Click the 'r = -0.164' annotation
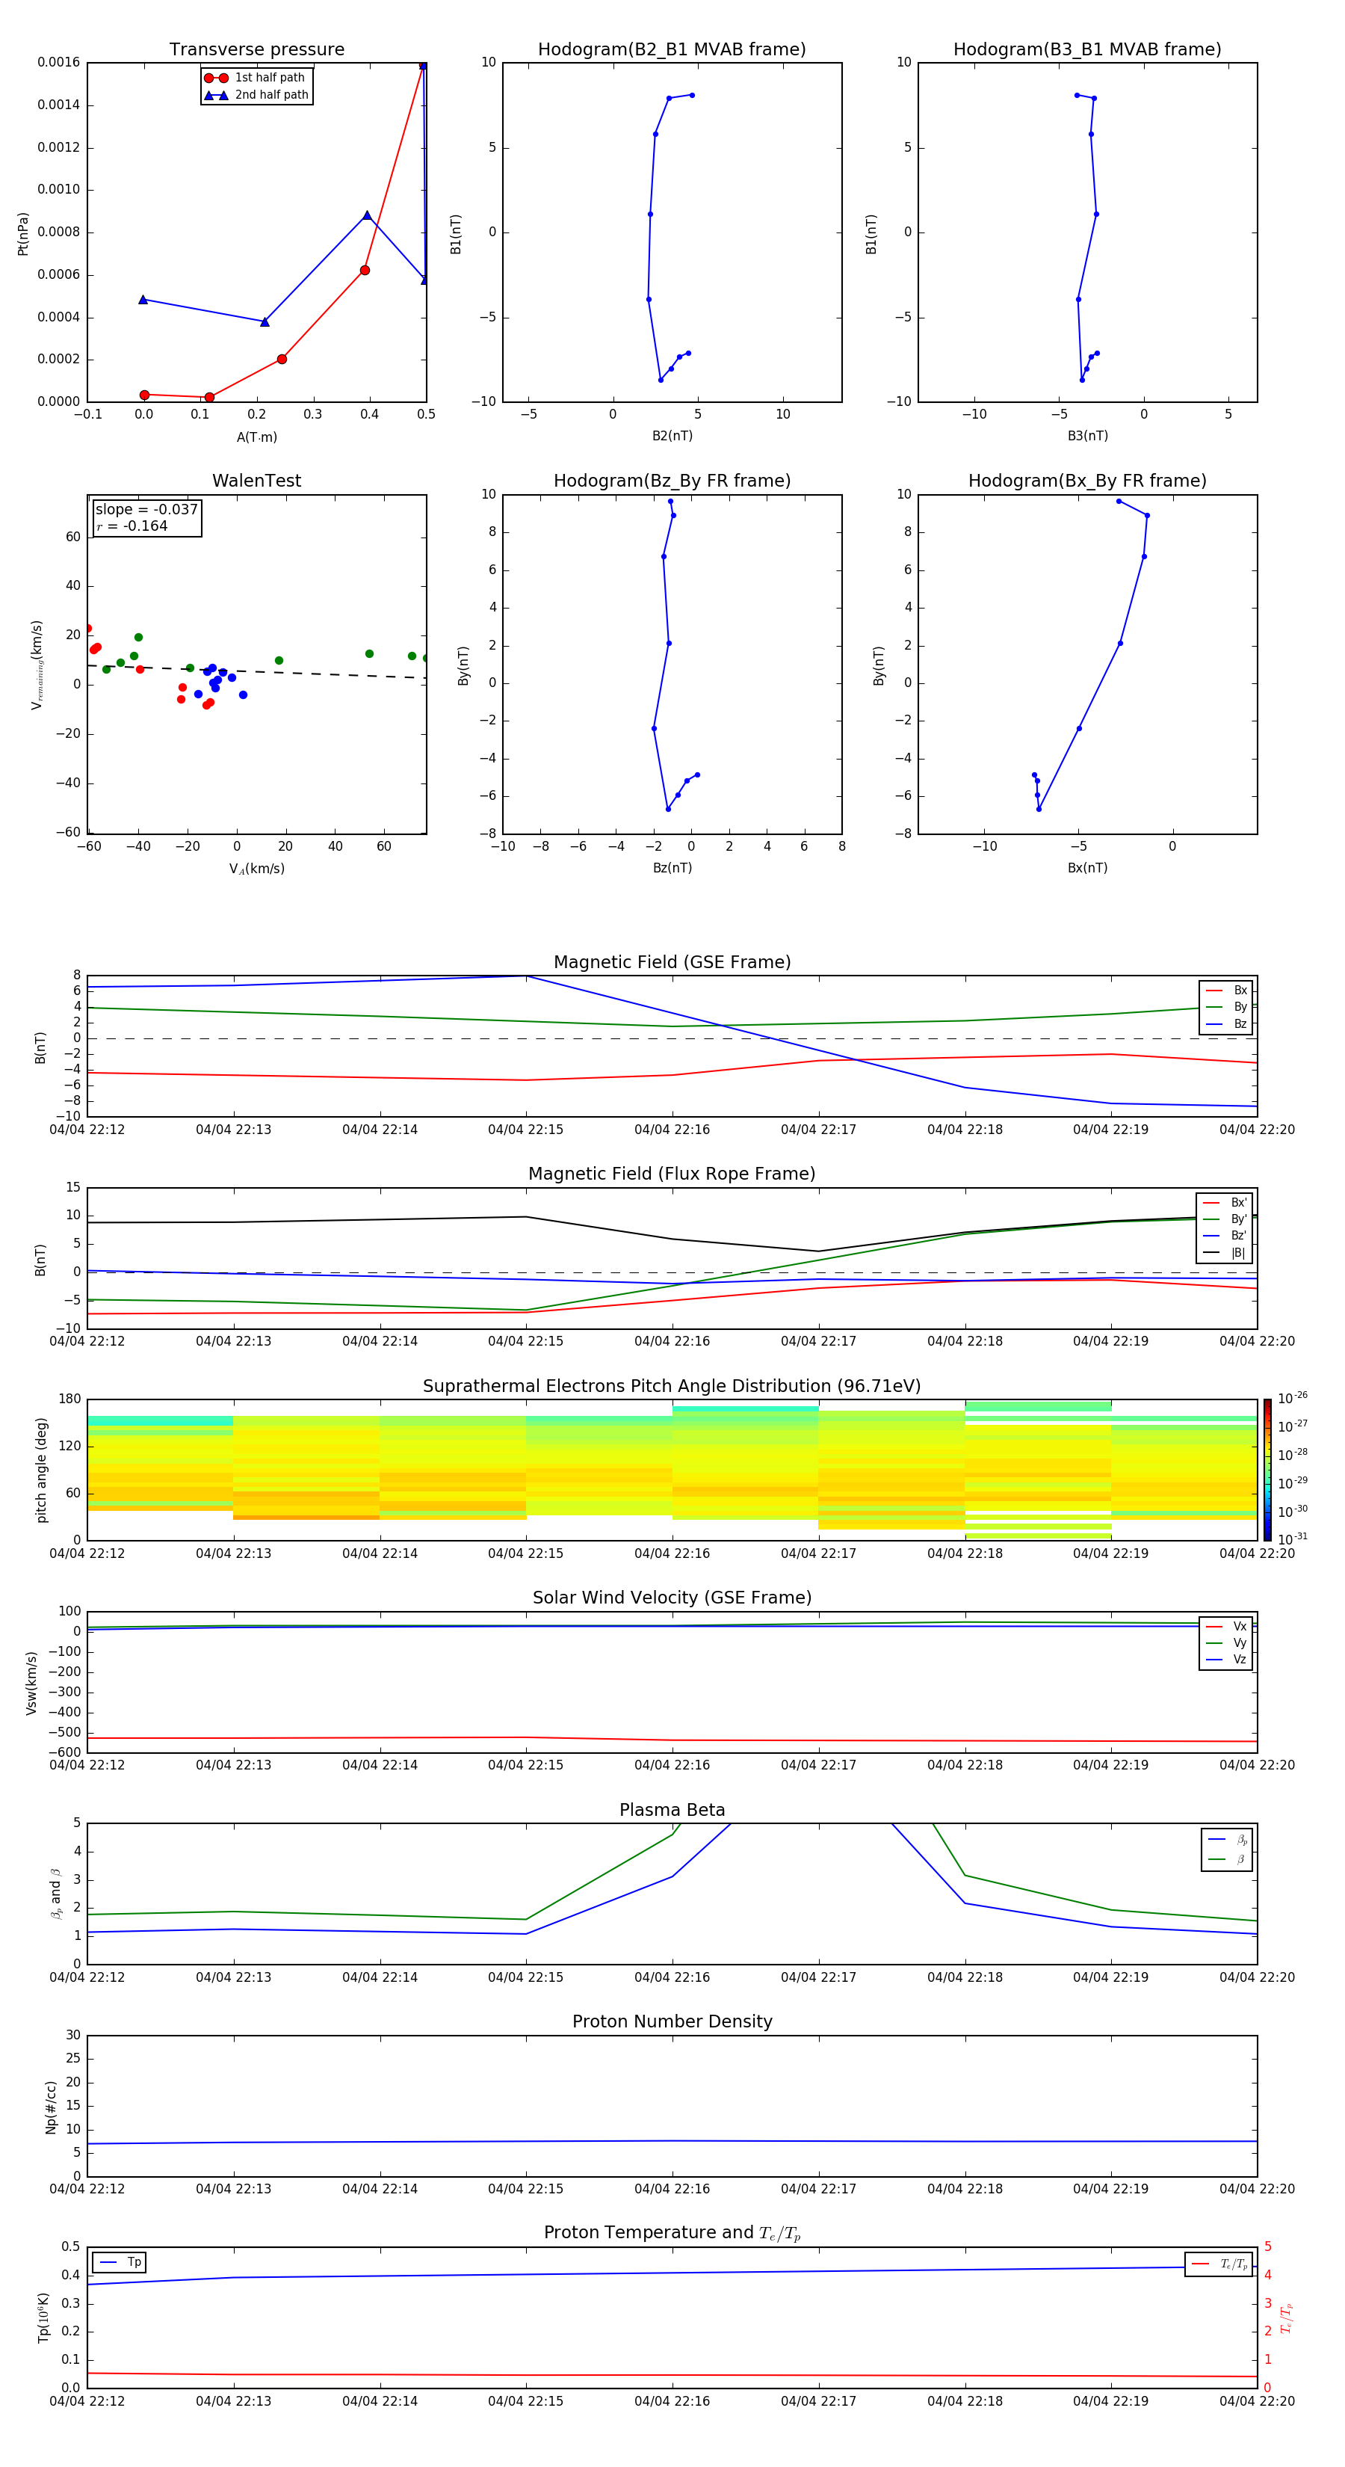The width and height of the screenshot is (1345, 2467). (132, 526)
